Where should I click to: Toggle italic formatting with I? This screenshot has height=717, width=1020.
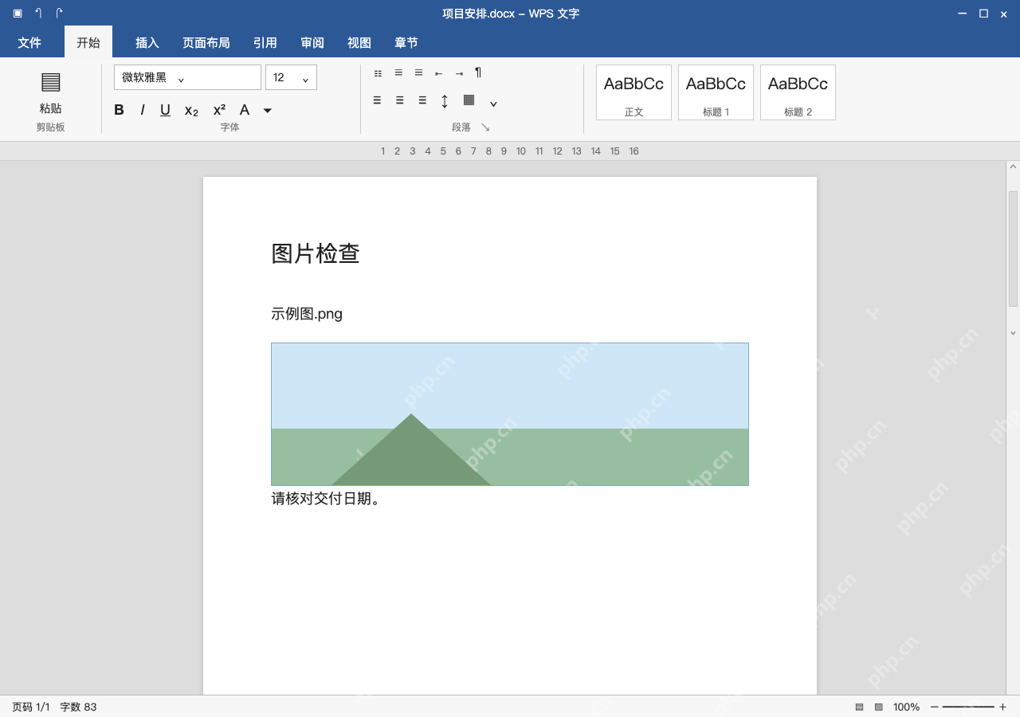pos(143,110)
